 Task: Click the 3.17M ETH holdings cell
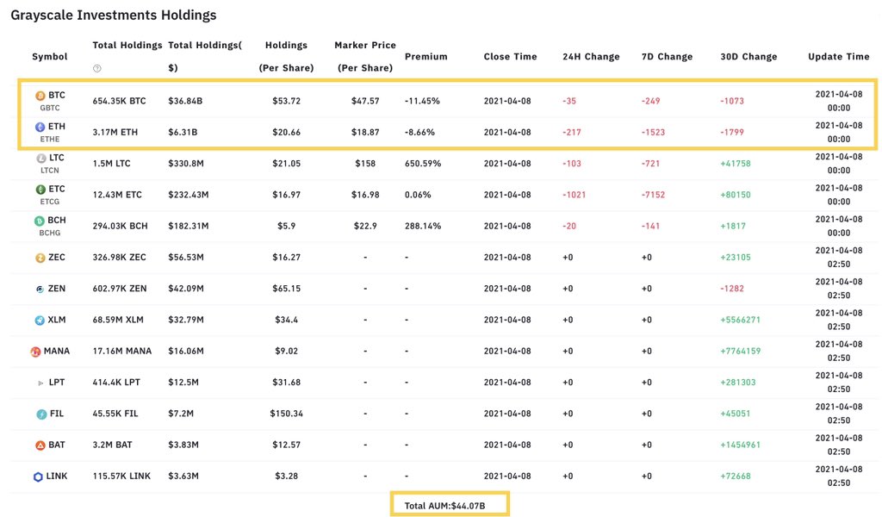pyautogui.click(x=115, y=132)
